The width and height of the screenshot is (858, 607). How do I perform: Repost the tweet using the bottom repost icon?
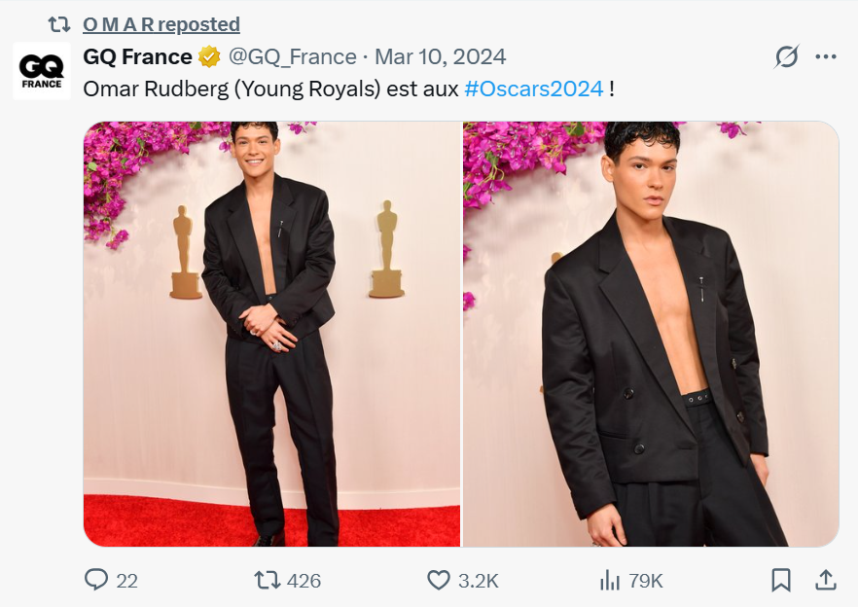[x=266, y=580]
